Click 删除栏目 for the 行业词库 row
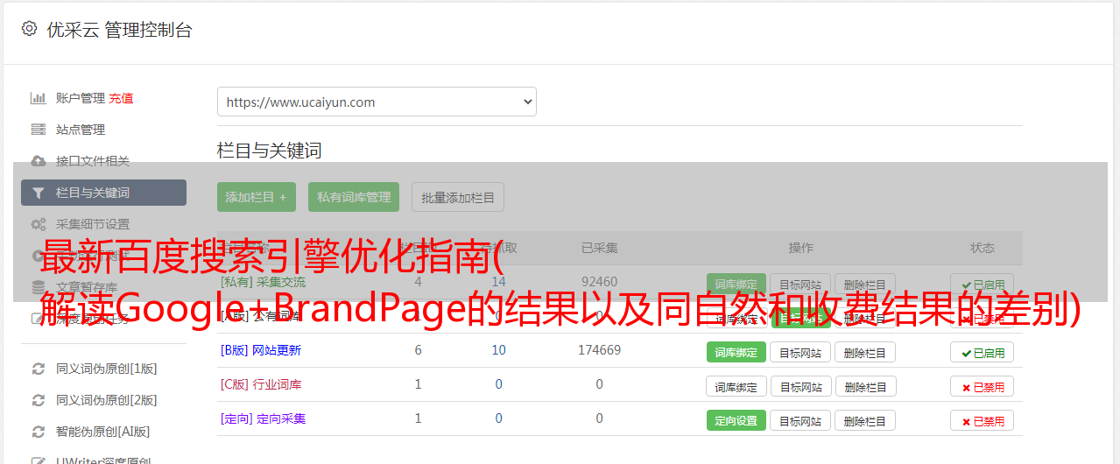1120x464 pixels. pos(865,386)
